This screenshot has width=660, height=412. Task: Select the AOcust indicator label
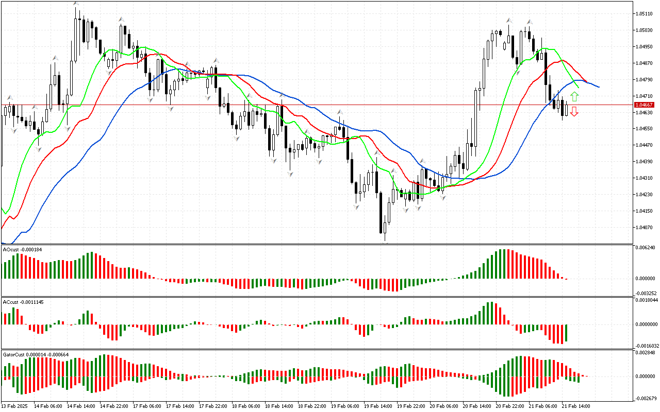point(23,250)
